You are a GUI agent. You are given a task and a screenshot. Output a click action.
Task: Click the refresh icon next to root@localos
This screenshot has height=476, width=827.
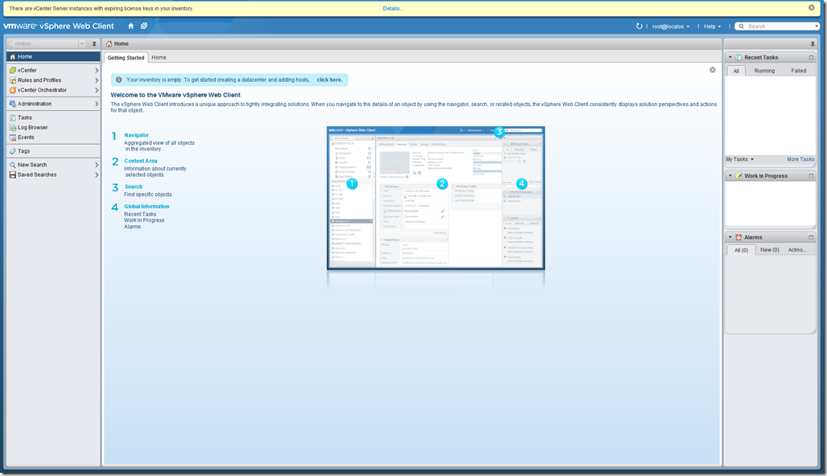click(x=640, y=26)
